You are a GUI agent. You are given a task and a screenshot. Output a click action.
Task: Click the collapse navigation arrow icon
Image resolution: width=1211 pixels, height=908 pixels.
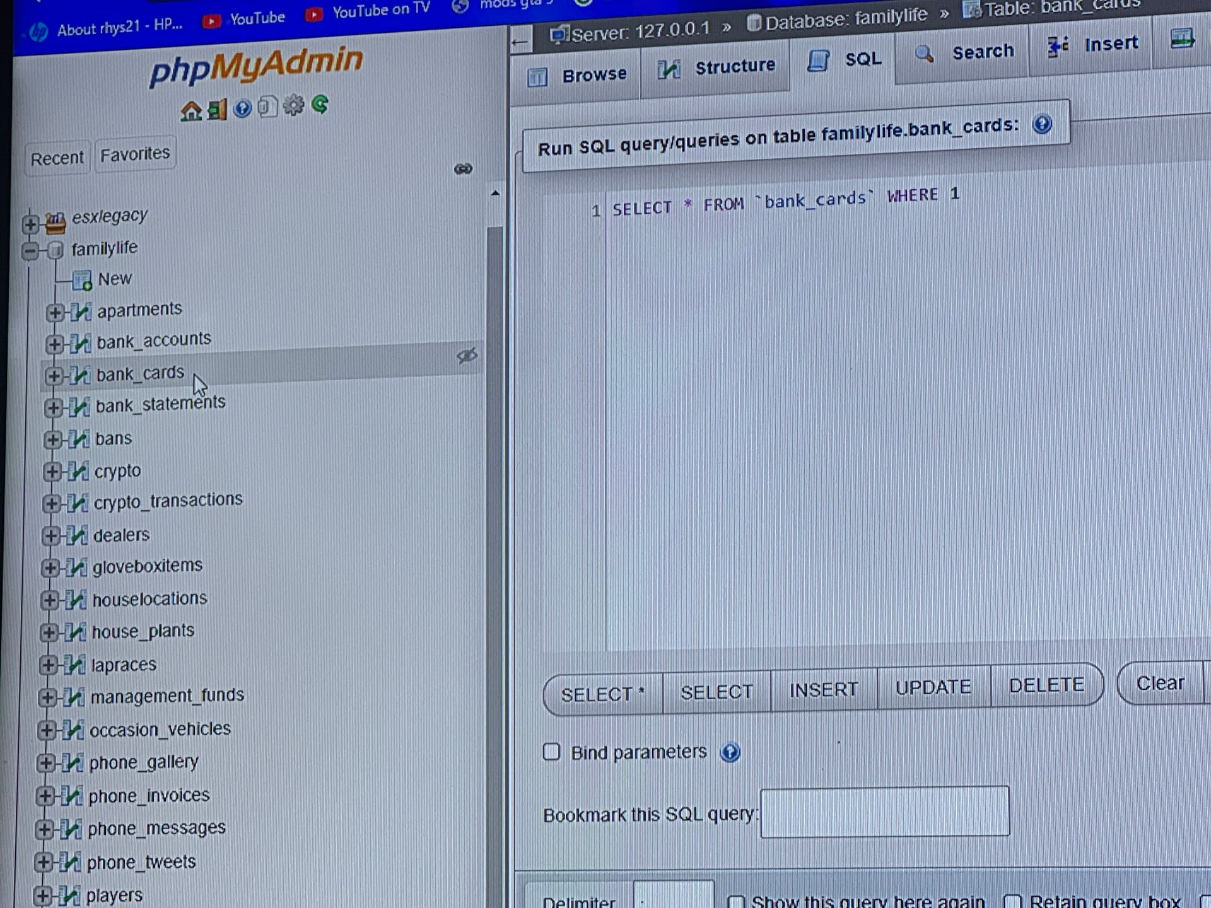(520, 43)
